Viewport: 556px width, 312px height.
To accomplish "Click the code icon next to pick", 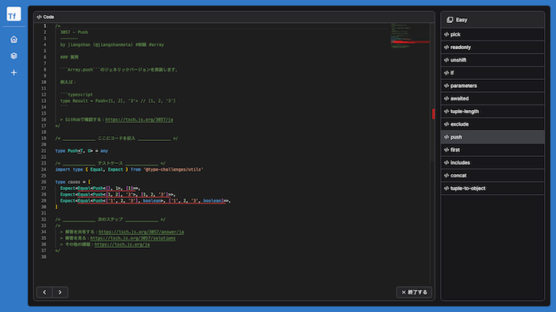I will point(446,35).
